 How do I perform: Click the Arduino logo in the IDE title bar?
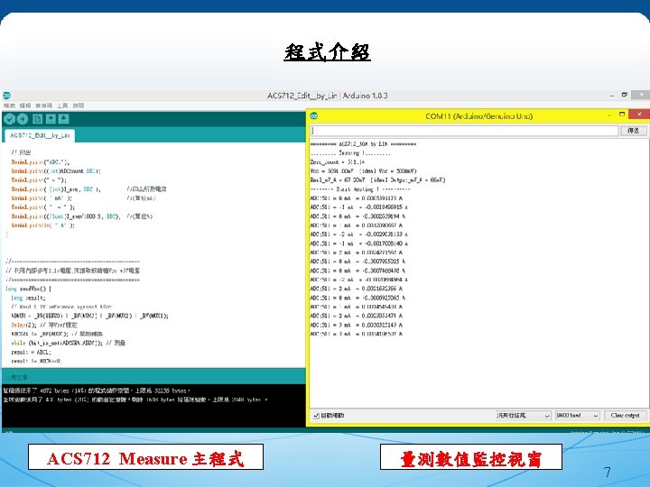tap(6, 96)
